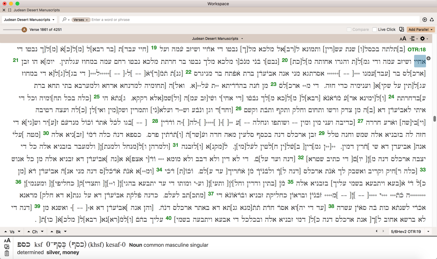437x259 pixels.
Task: Click the plus circle icon beside the search bar
Action: coord(424,20)
